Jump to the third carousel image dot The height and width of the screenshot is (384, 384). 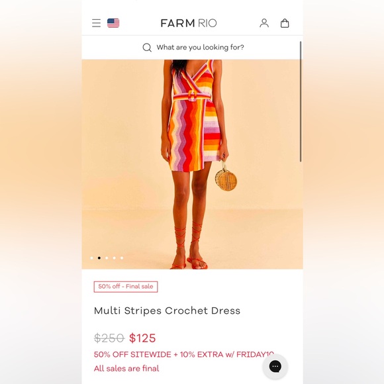point(107,258)
